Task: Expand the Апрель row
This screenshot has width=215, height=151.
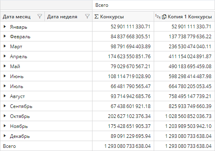Action: [x=5, y=56]
